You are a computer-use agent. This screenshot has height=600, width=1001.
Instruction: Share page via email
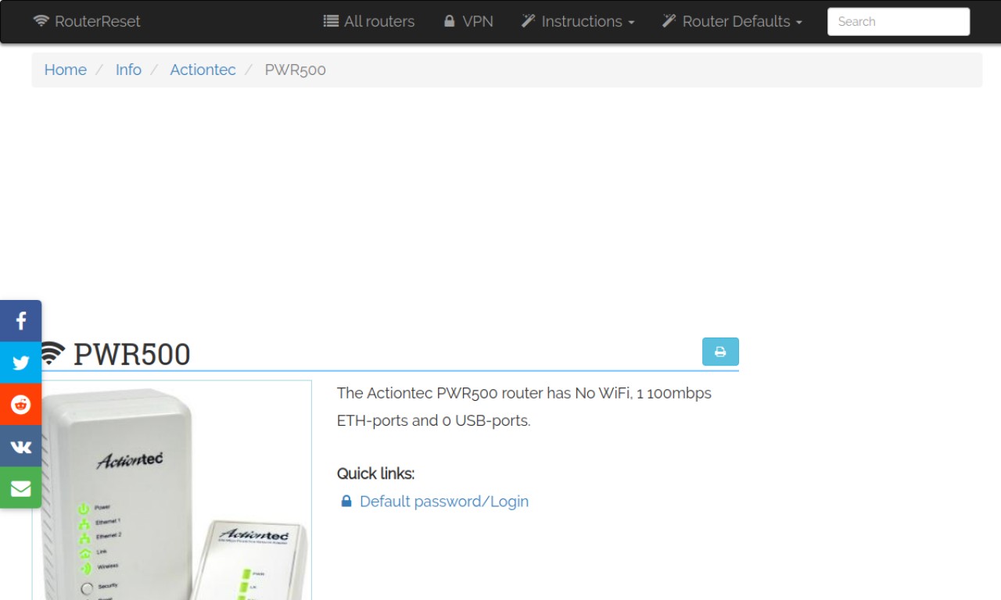20,488
